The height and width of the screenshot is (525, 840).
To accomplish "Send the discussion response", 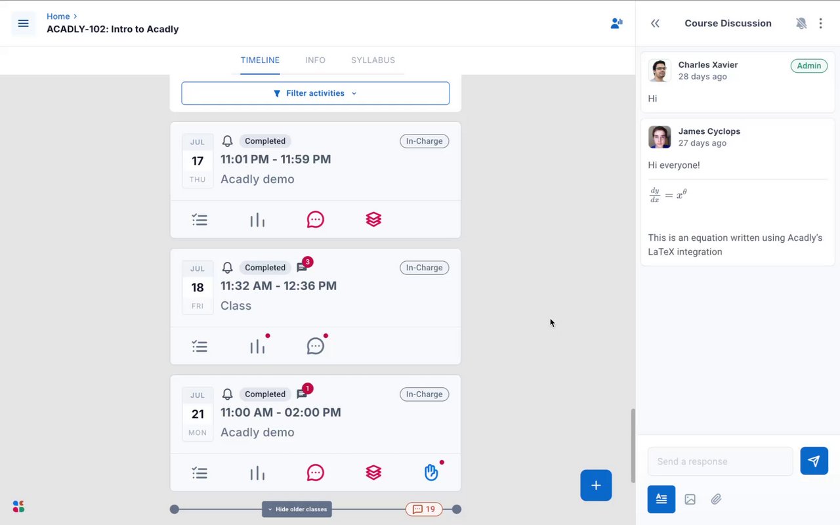I will coord(814,461).
